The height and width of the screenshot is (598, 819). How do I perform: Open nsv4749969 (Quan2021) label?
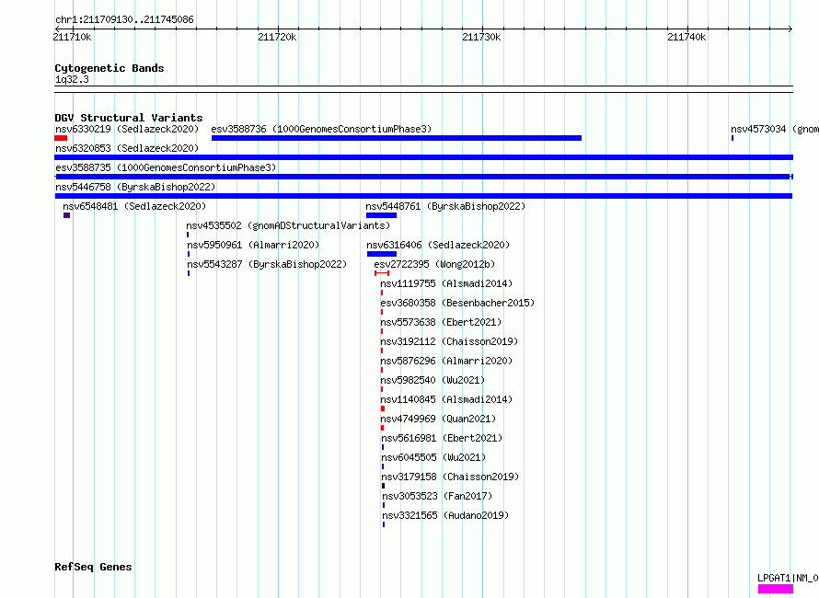click(x=438, y=419)
